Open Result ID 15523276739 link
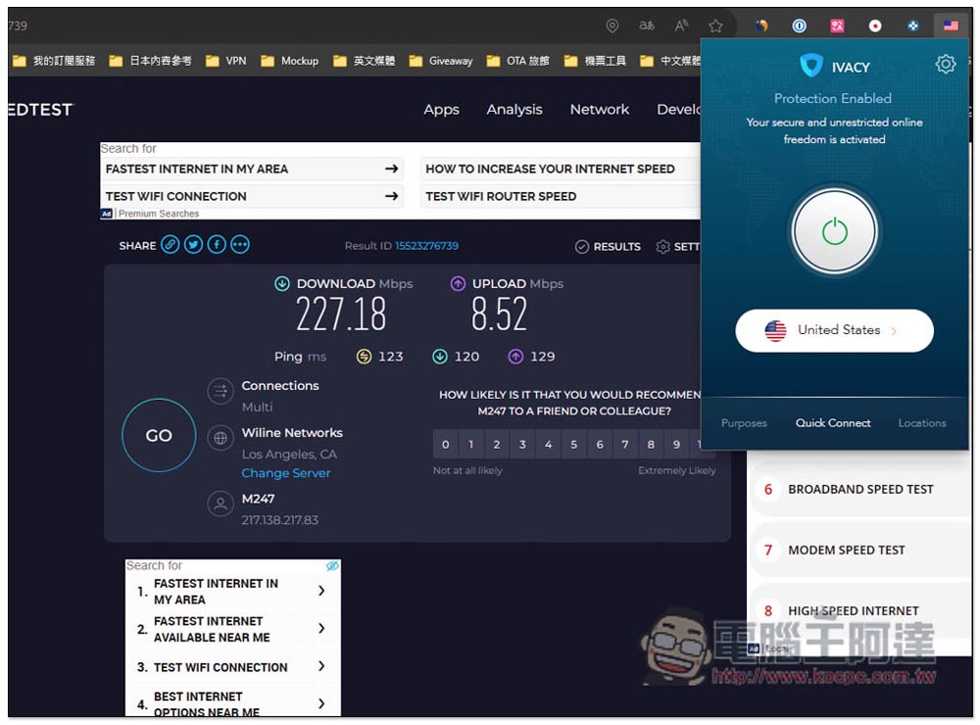This screenshot has width=980, height=725. pos(427,246)
